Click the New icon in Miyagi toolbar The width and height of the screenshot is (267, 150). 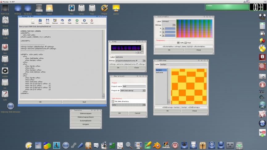[x=33, y=21]
